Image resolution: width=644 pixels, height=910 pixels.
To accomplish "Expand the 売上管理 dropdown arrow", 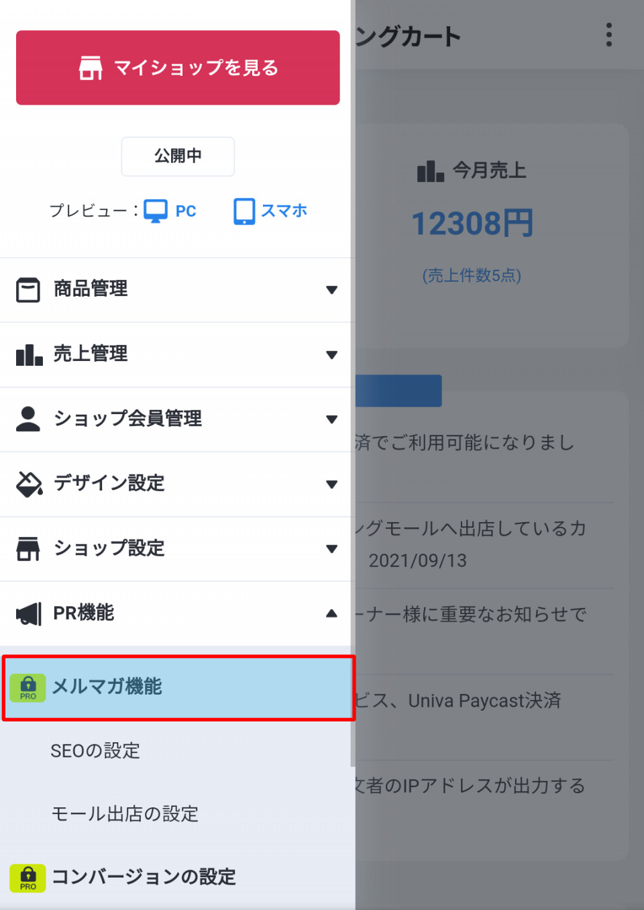I will 331,355.
